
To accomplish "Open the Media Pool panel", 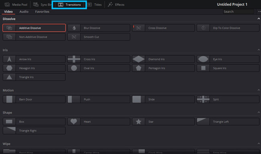I will click(16, 5).
